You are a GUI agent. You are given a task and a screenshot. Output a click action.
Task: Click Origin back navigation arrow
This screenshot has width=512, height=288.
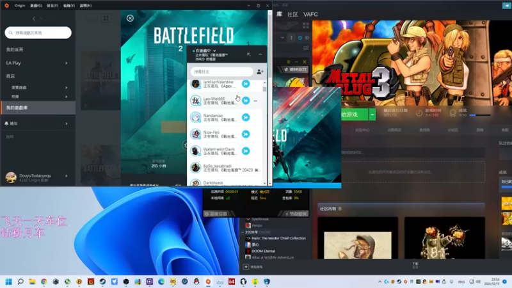point(34,19)
